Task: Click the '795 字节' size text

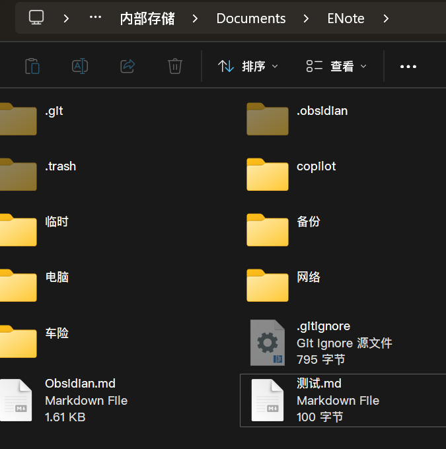Action: 320,360
